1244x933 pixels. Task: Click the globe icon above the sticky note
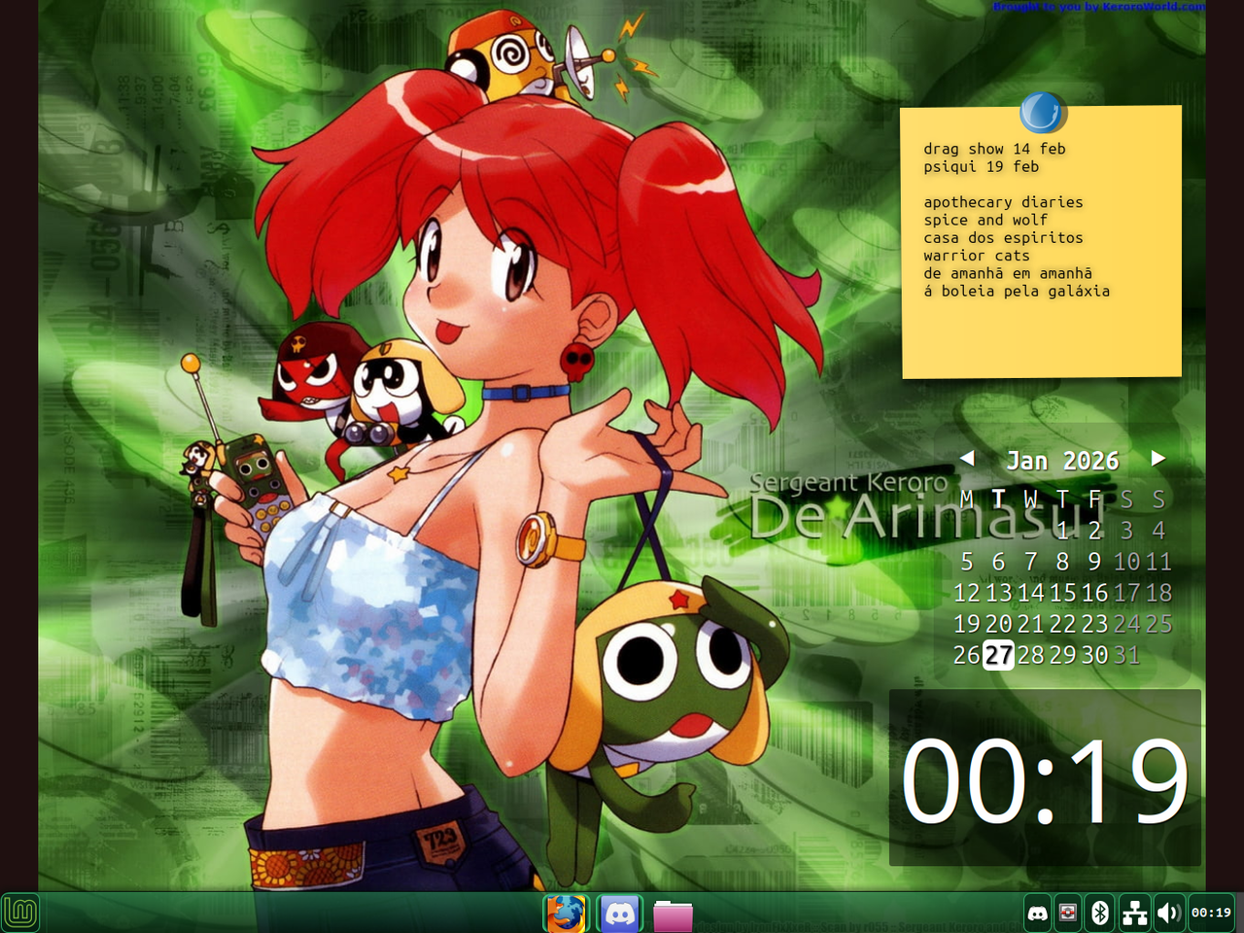point(1041,113)
